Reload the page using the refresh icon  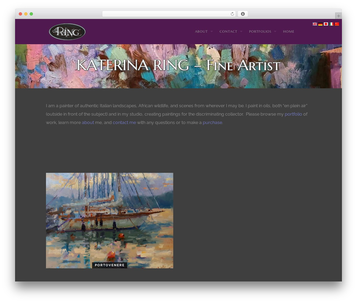pyautogui.click(x=232, y=14)
